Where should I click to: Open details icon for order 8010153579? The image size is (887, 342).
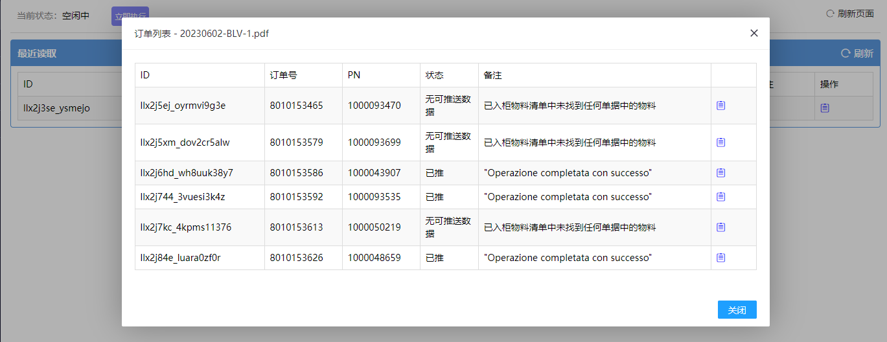tap(720, 142)
